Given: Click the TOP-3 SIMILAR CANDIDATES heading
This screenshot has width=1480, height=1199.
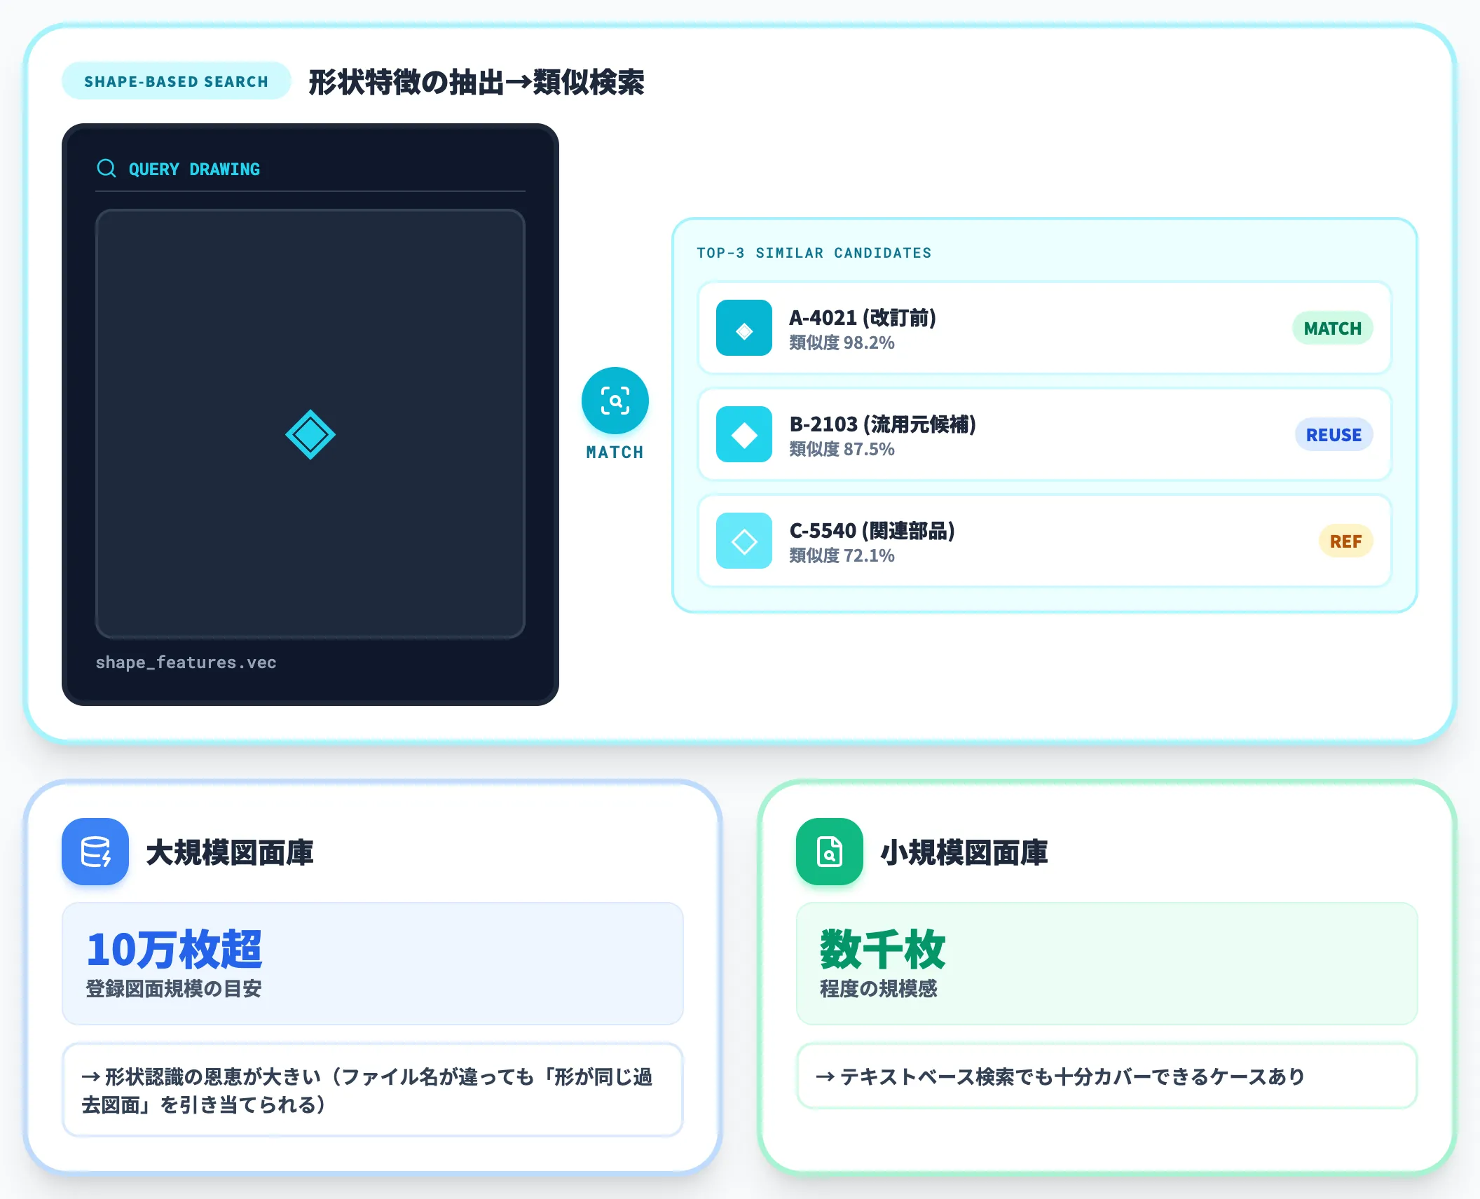Looking at the screenshot, I should pos(814,253).
